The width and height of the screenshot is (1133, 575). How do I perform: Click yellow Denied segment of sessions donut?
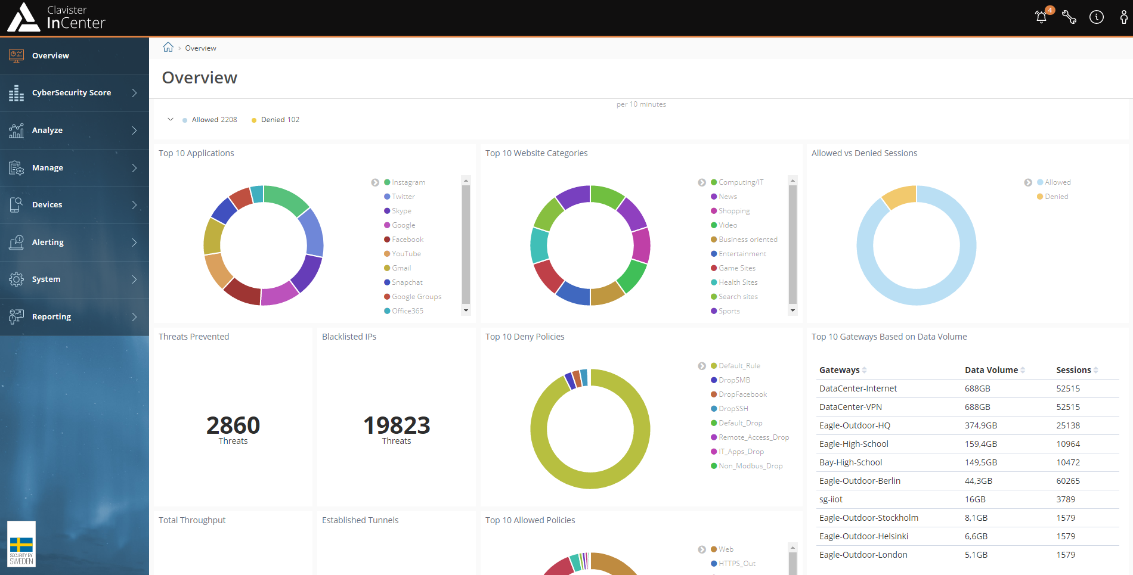pyautogui.click(x=900, y=196)
